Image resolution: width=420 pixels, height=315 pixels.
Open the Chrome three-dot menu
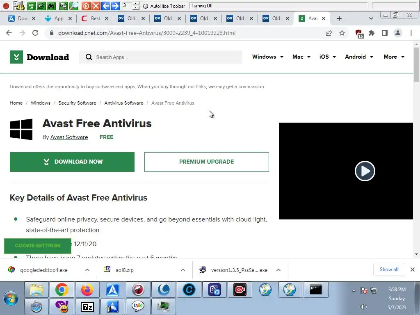[411, 33]
